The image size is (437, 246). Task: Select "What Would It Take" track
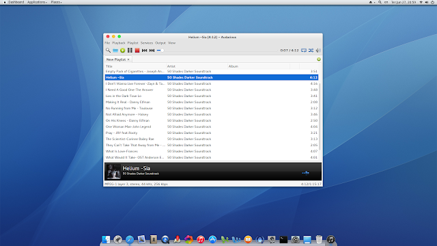pos(212,157)
